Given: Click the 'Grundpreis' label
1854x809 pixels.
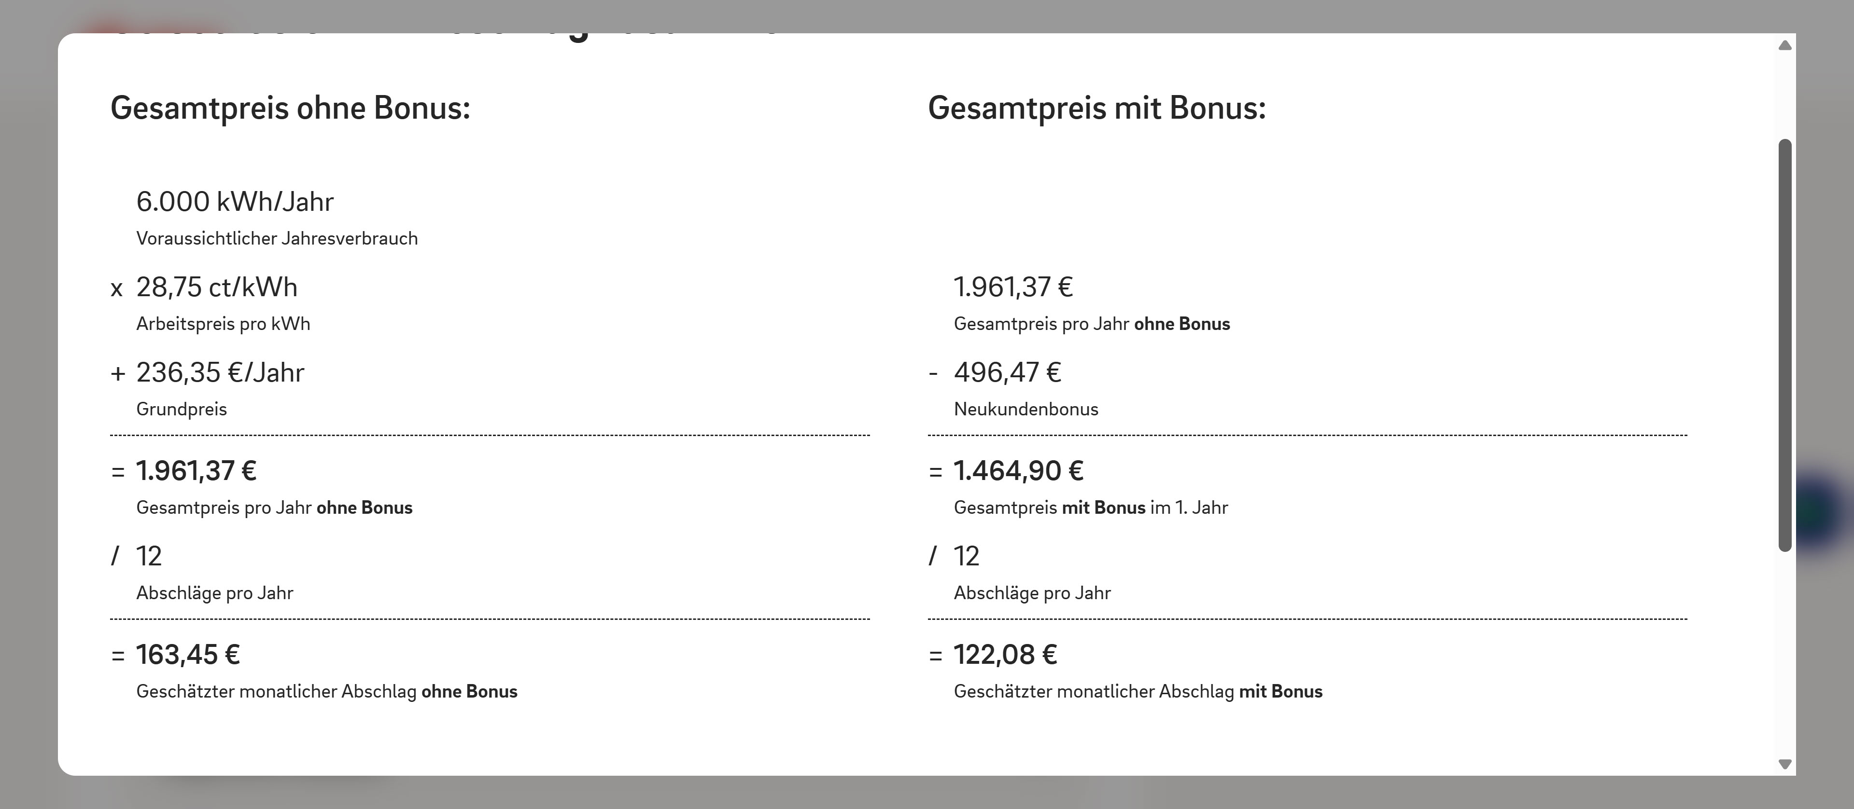Looking at the screenshot, I should click(x=182, y=409).
